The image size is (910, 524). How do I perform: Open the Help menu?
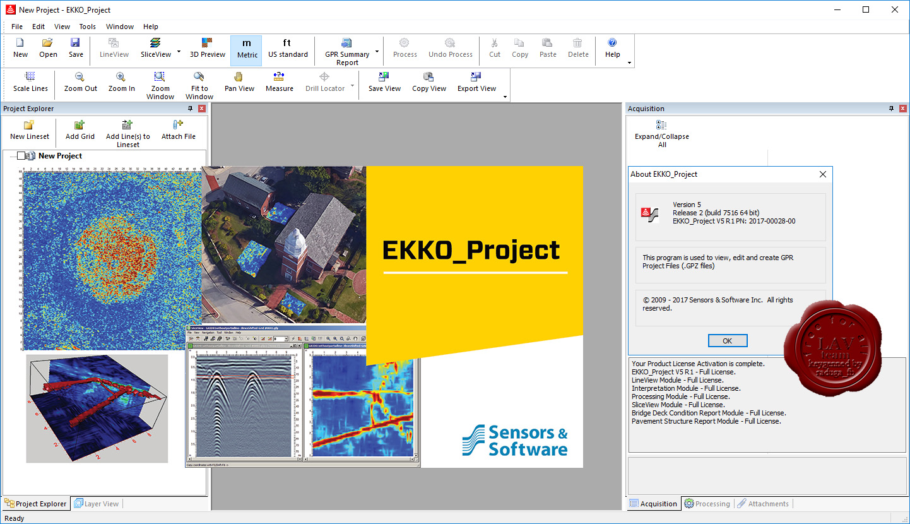[x=151, y=27]
